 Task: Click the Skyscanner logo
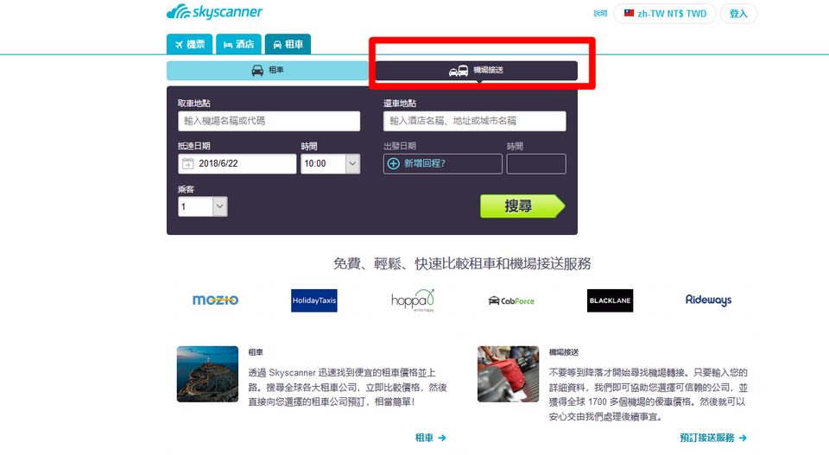point(214,12)
